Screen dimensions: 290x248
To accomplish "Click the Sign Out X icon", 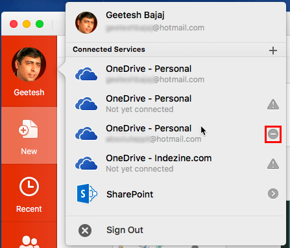I will tap(85, 231).
